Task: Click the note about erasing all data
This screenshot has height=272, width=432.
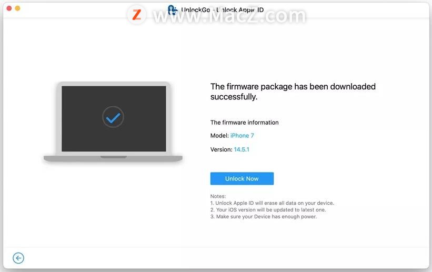Action: click(272, 203)
